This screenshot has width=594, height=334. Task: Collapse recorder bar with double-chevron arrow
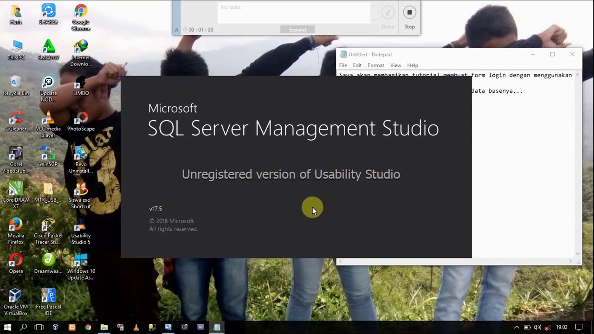pyautogui.click(x=176, y=30)
